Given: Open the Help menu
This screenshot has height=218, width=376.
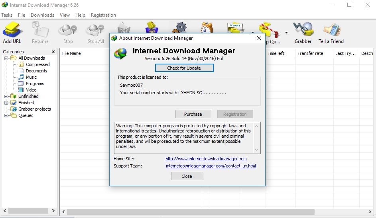Looking at the screenshot, I should (x=80, y=15).
